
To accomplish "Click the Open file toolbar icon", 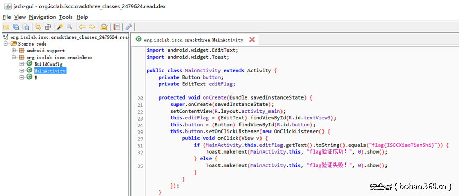I will 6,27.
